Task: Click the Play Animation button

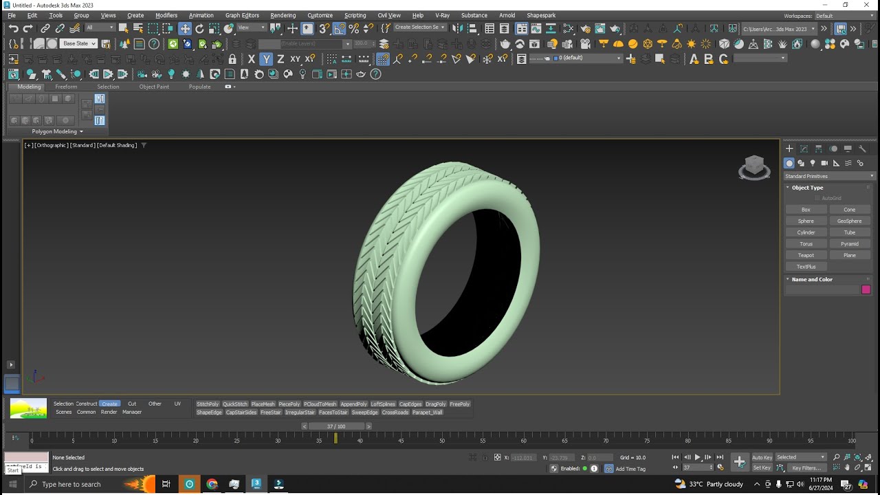Action: [x=697, y=457]
